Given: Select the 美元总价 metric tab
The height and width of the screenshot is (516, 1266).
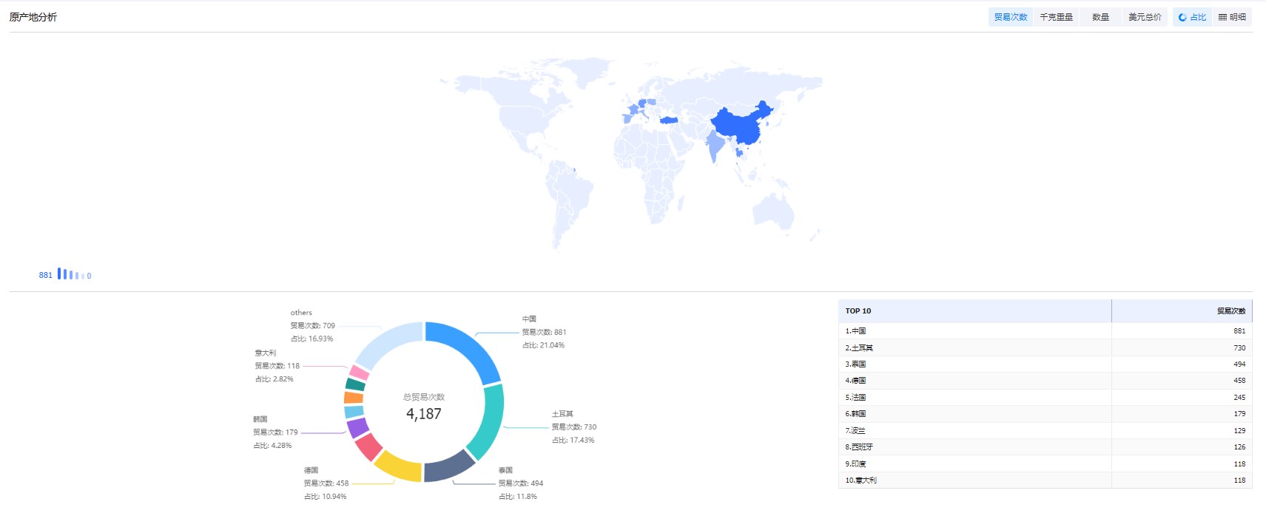Looking at the screenshot, I should pyautogui.click(x=1144, y=17).
